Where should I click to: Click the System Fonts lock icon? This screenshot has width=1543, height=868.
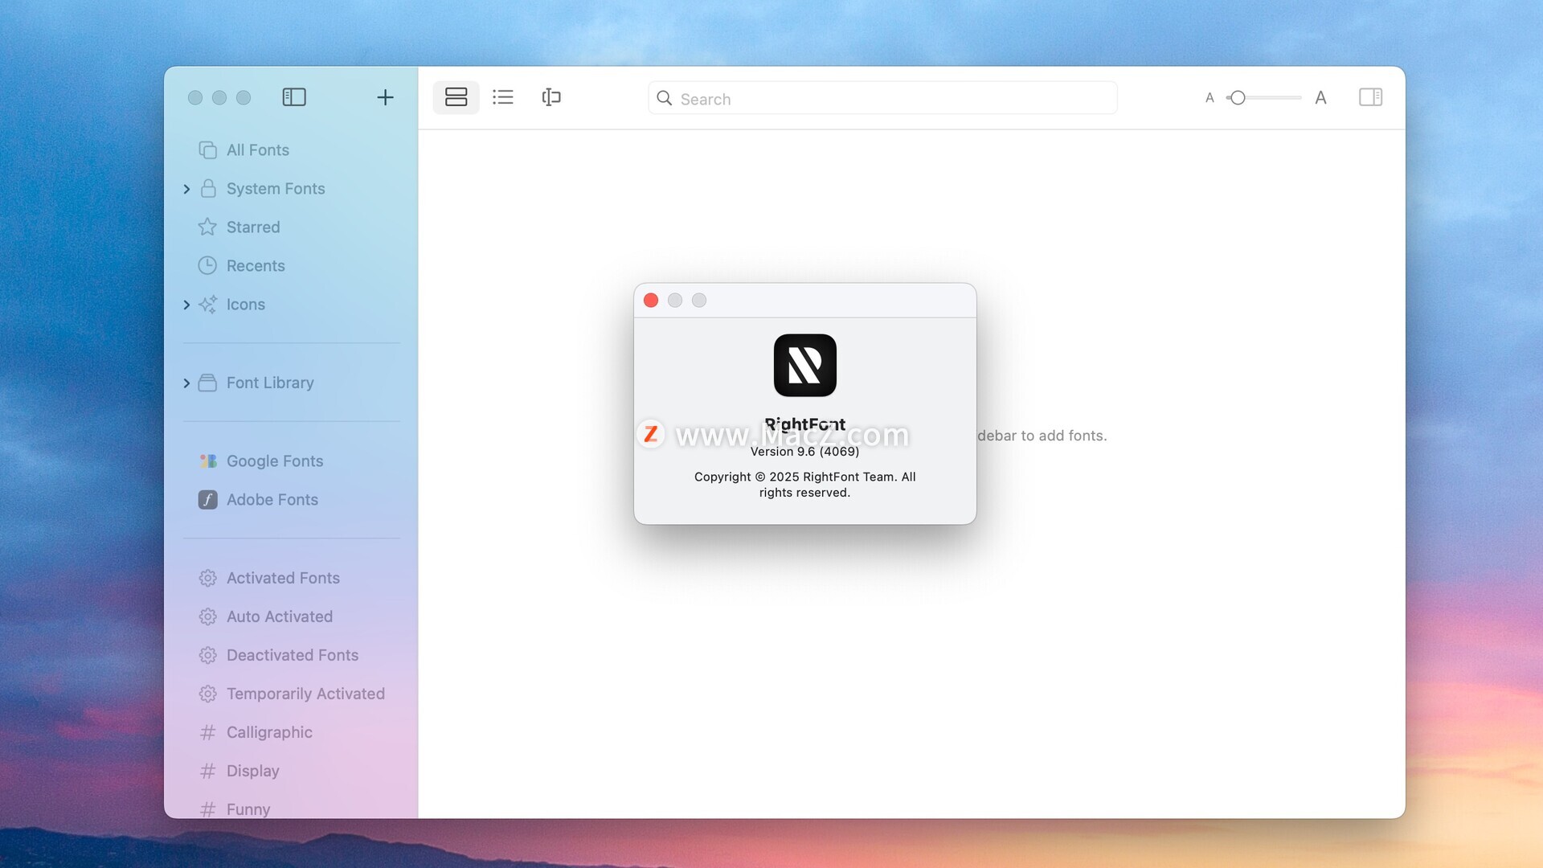pos(207,188)
